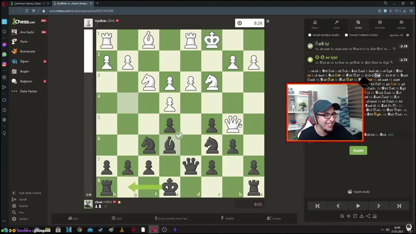416x234 pixels.
Task: Play through the moves
Action: point(358,206)
